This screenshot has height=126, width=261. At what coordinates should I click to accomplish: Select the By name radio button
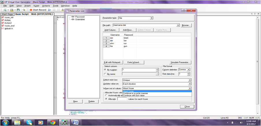pos(105,74)
